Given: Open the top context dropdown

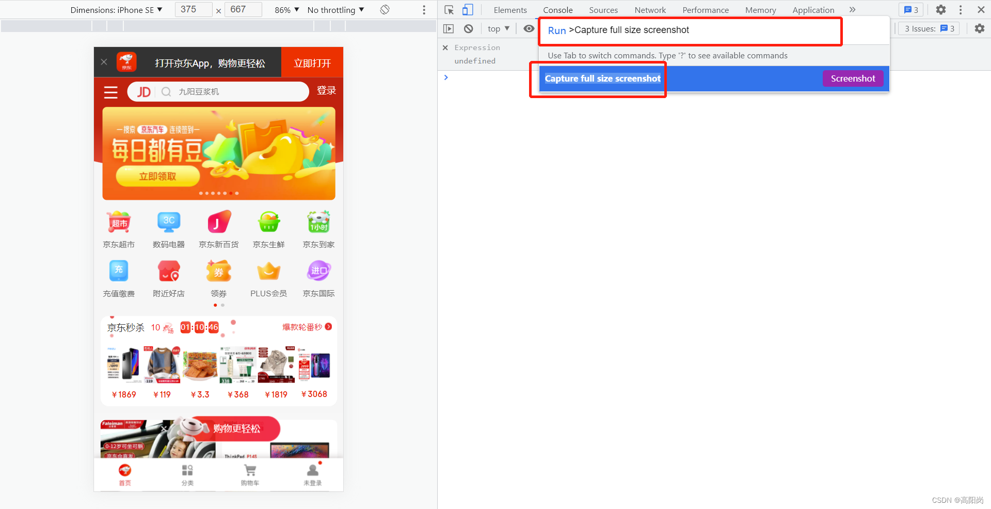Looking at the screenshot, I should click(x=499, y=29).
